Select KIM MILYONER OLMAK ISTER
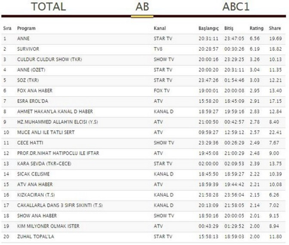Viewport: 289px width, 245px height. click(48, 226)
